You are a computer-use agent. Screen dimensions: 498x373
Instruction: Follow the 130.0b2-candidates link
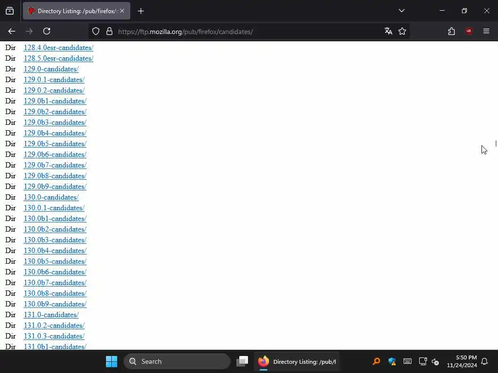55,229
